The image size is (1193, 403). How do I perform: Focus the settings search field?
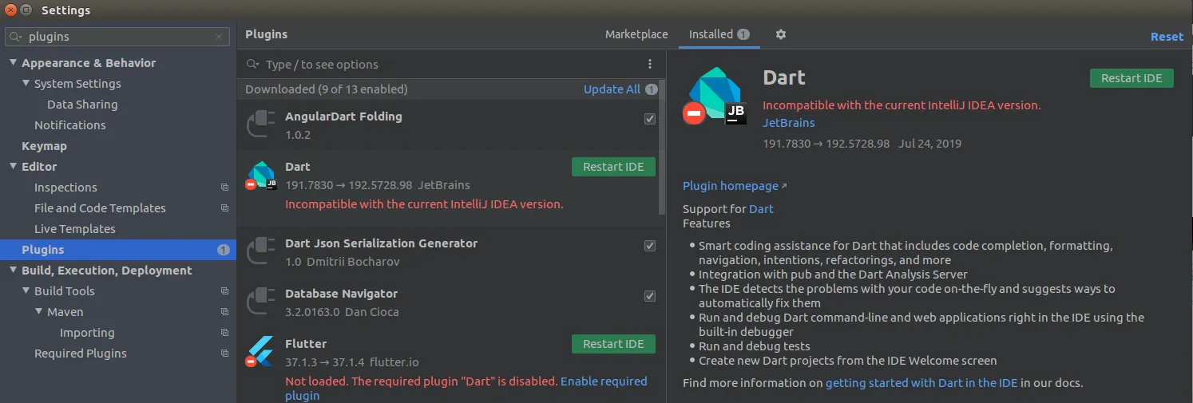117,37
